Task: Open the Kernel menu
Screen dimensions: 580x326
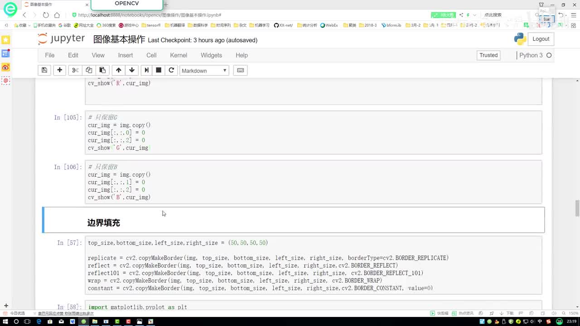Action: pos(179,55)
